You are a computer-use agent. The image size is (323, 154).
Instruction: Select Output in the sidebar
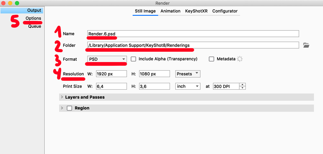[x=22, y=10]
